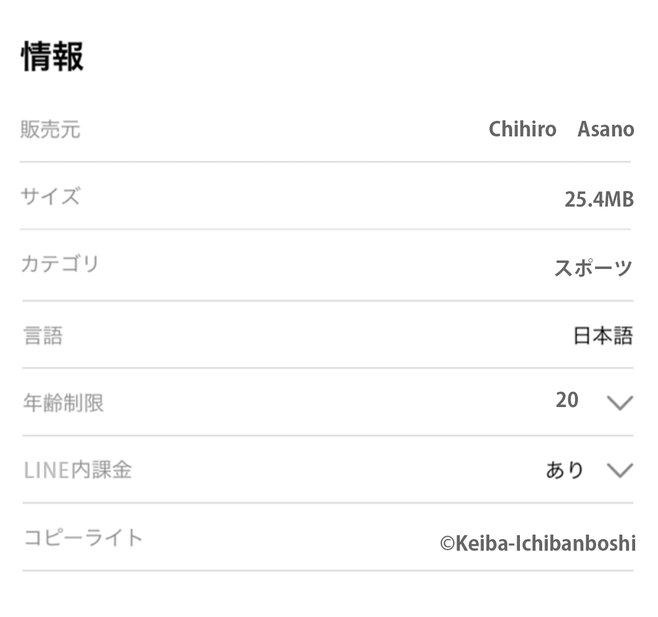
Task: Expand the 年齢制限 chevron arrow
Action: 620,403
